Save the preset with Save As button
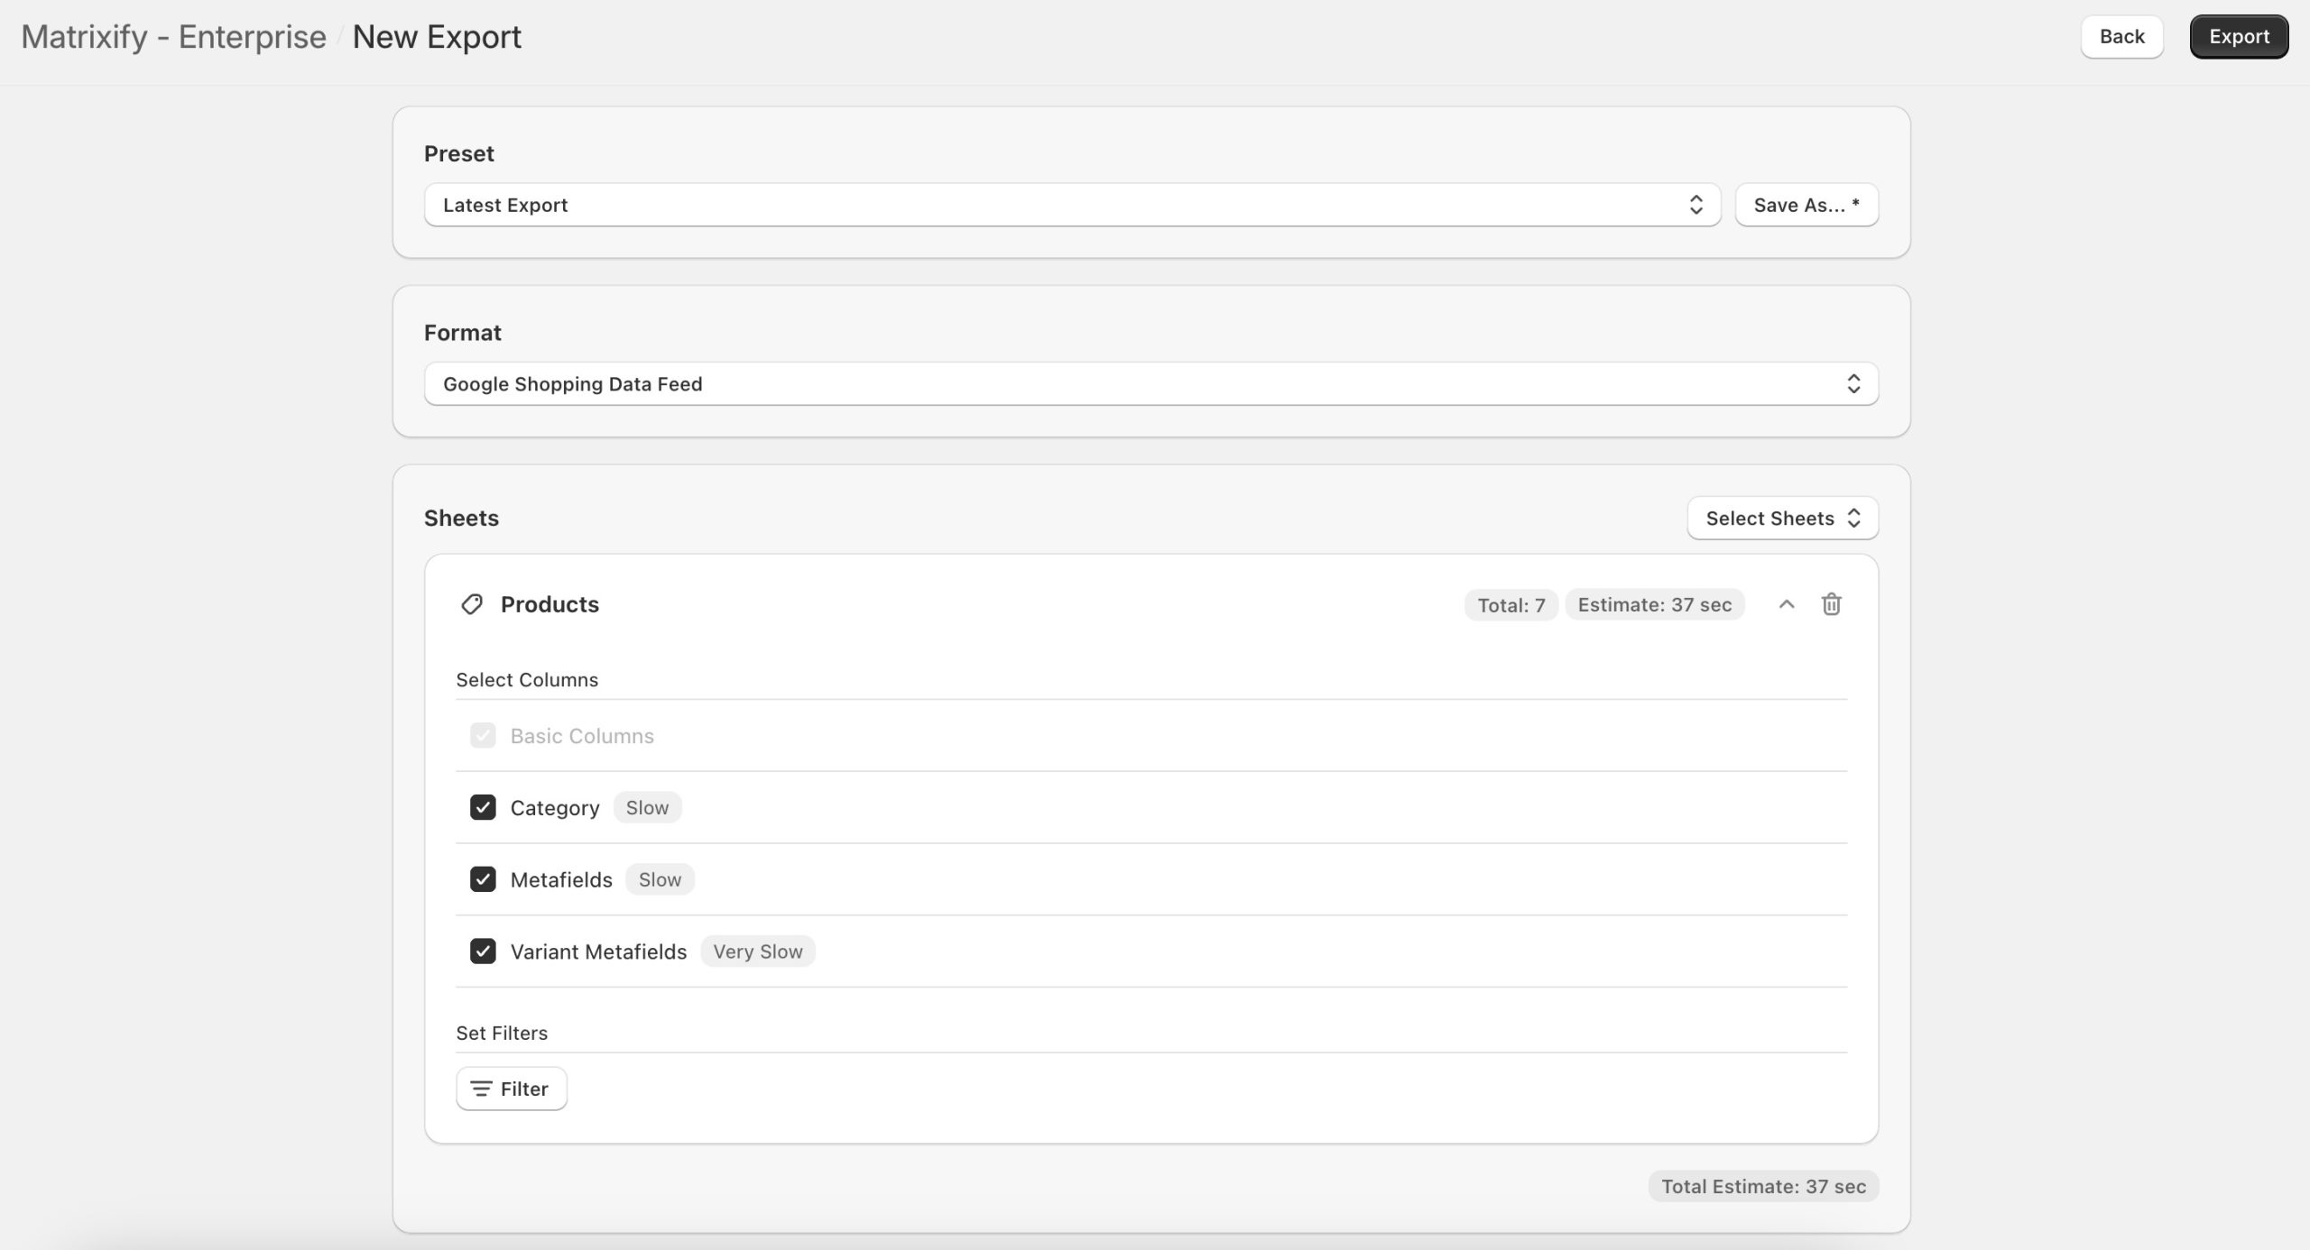Viewport: 2310px width, 1250px height. tap(1806, 205)
